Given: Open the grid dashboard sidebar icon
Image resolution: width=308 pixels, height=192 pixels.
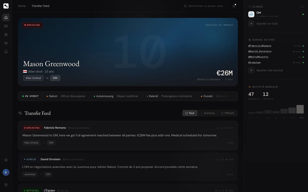Looking at the screenshot, I should pos(6,35).
